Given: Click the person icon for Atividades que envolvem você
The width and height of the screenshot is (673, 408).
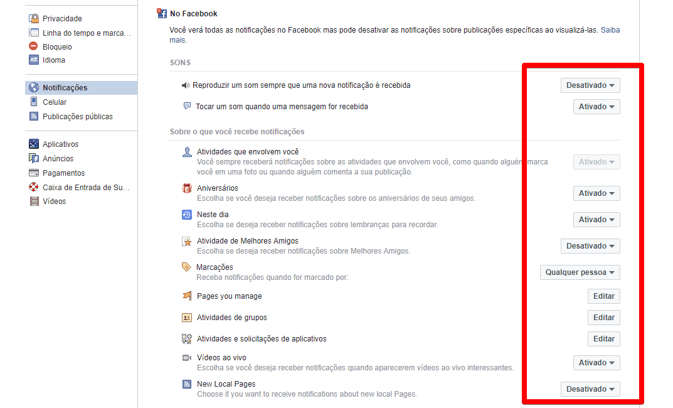Looking at the screenshot, I should tap(187, 152).
